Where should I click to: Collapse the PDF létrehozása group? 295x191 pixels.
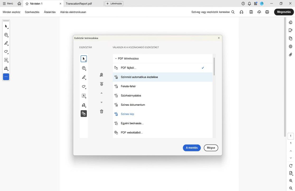click(x=116, y=59)
